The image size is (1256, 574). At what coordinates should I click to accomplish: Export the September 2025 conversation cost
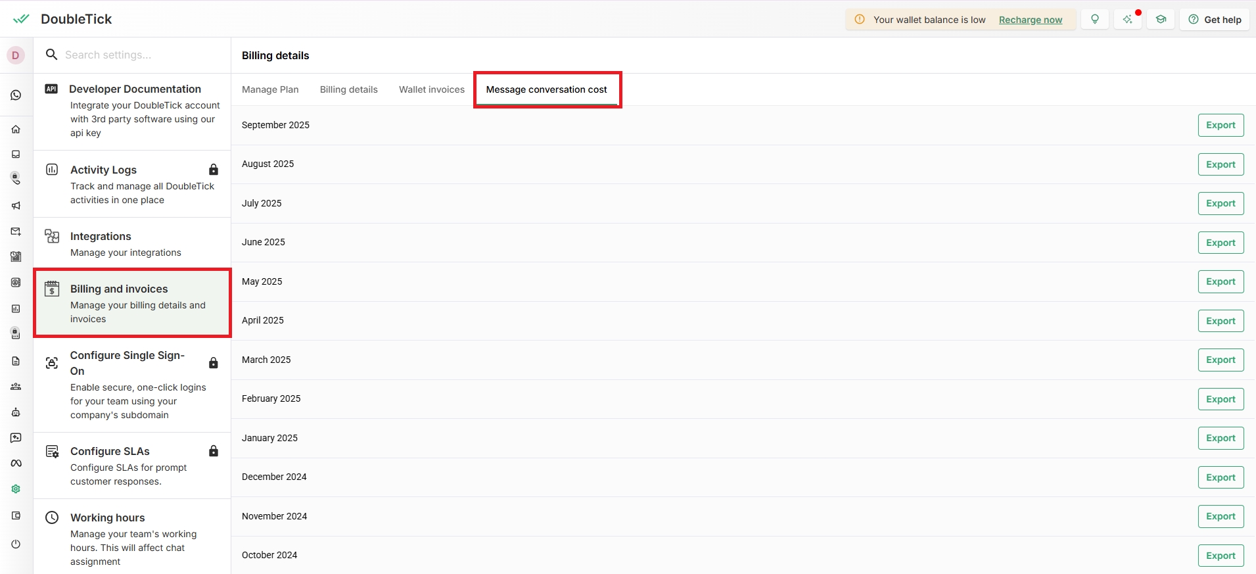coord(1220,126)
